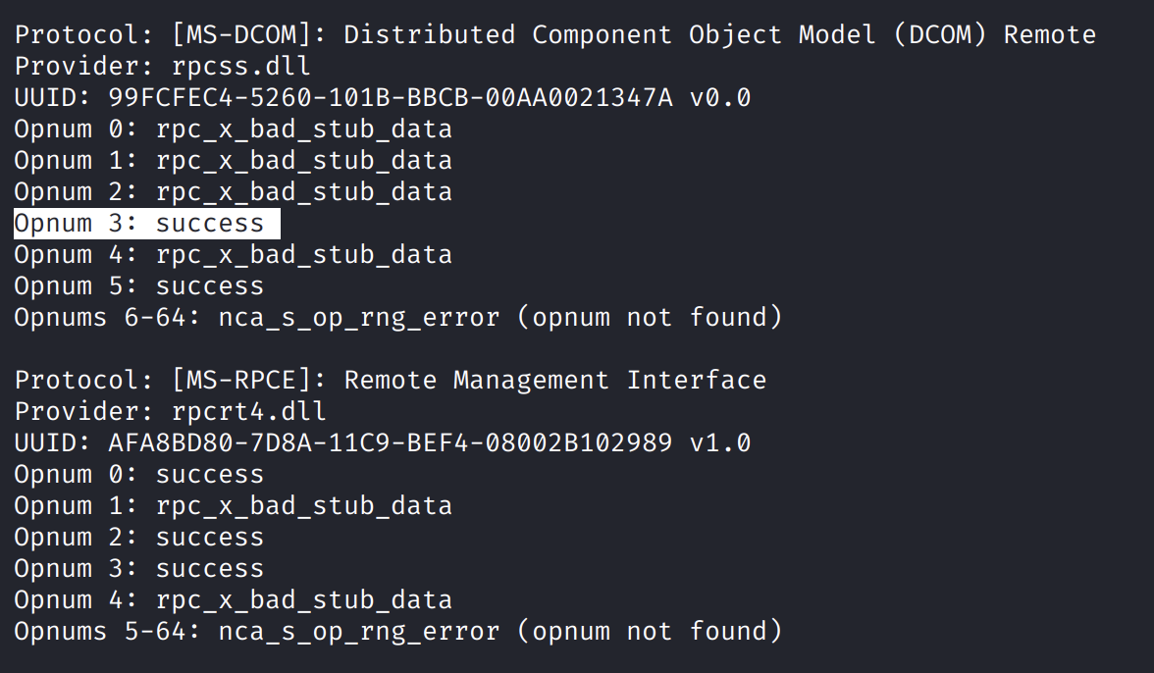The image size is (1154, 673).
Task: Click Opnum 1 line under rpcss.dll
Action: click(234, 161)
